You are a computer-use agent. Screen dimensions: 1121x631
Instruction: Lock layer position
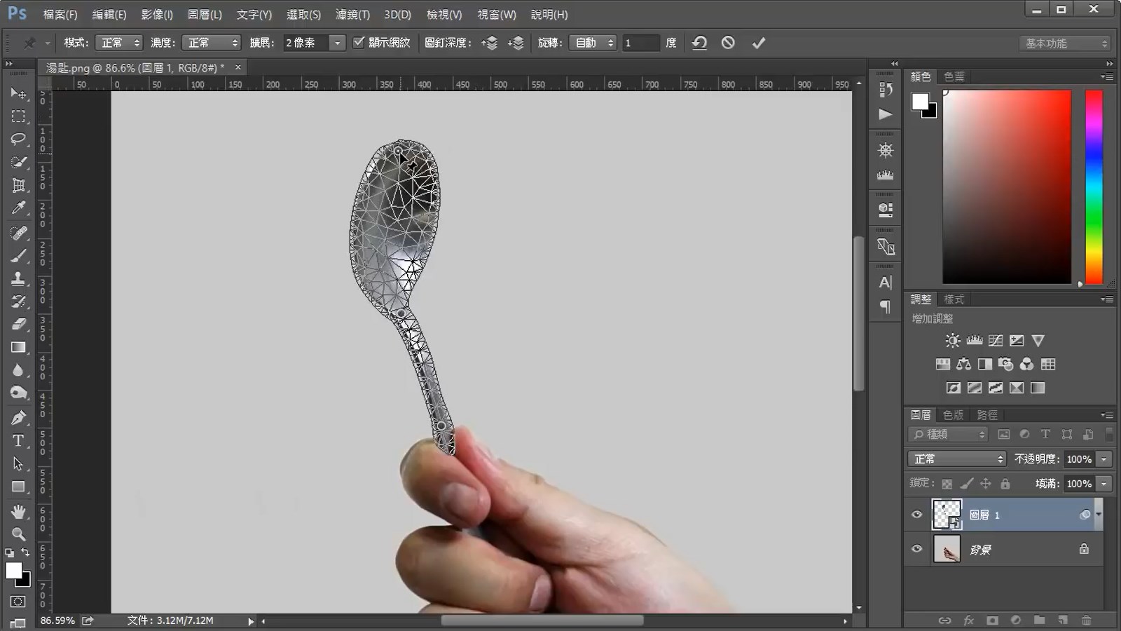(986, 484)
